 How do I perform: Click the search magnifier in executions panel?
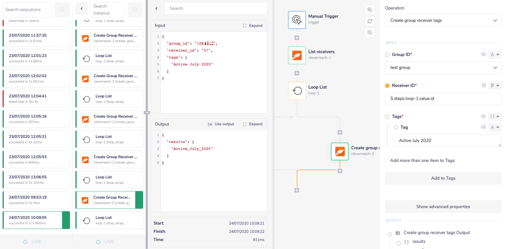tap(62, 10)
